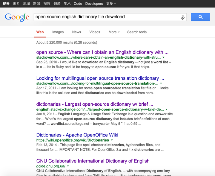Viewport: 215px width, 176px height.
Task: Expand arrow next to gcide.gnu.org.ua URL
Action: point(68,166)
